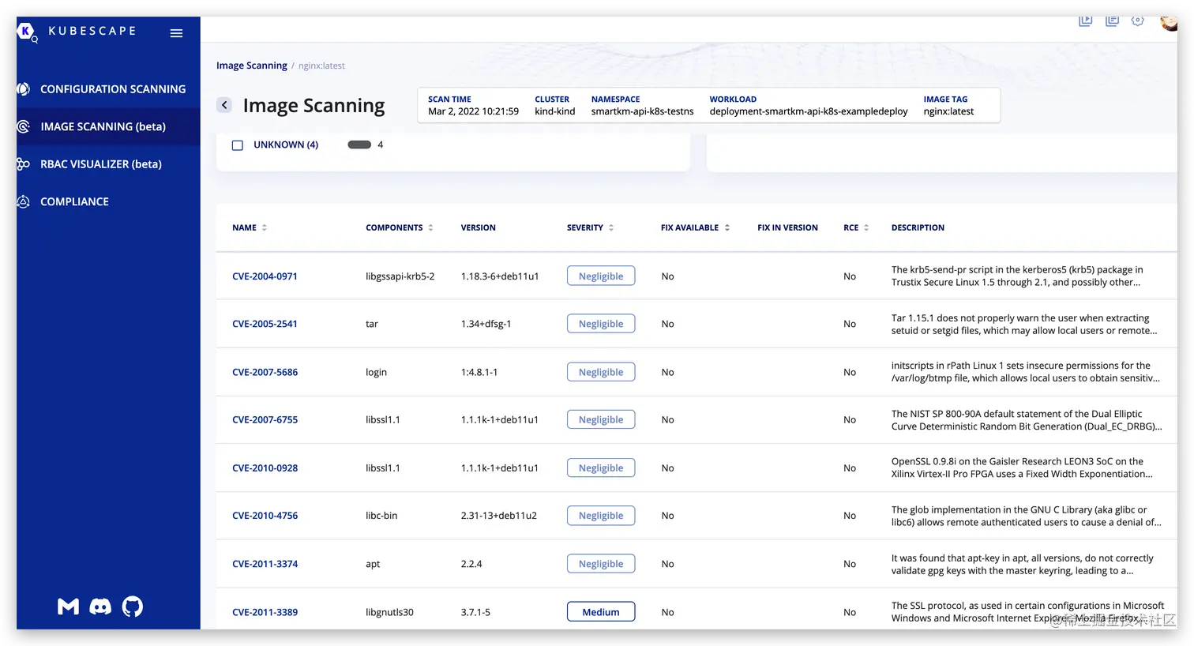Open CVE-2005-2541 details
Viewport: 1194px width, 646px height.
pos(265,324)
